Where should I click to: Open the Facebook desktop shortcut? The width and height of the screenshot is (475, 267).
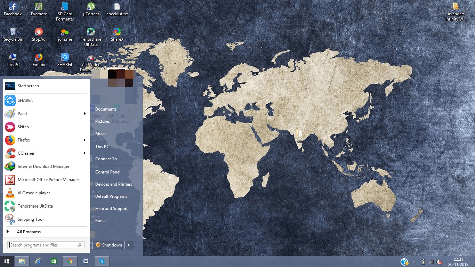(x=13, y=9)
